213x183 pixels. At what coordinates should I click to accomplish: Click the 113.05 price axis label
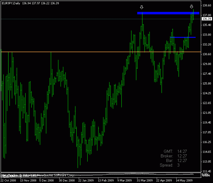207,161
